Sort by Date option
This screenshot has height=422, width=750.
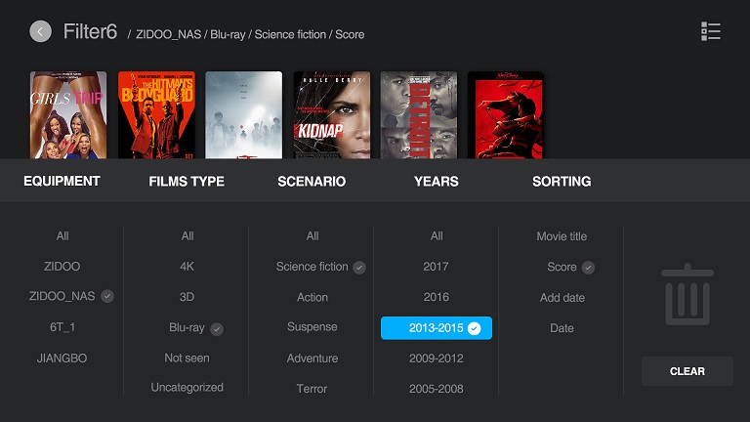562,328
